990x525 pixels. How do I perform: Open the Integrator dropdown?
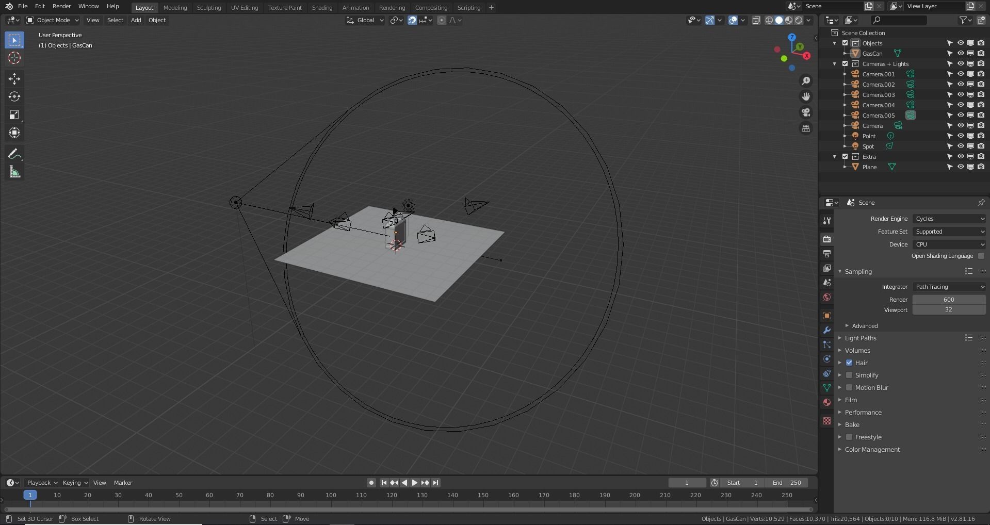pos(949,287)
